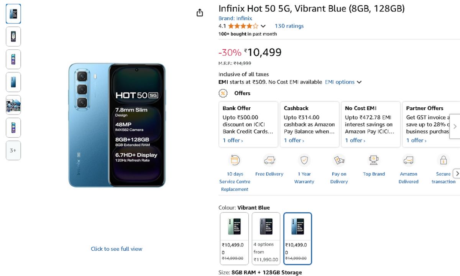View the Bank Offer 1 offer link

[x=233, y=140]
